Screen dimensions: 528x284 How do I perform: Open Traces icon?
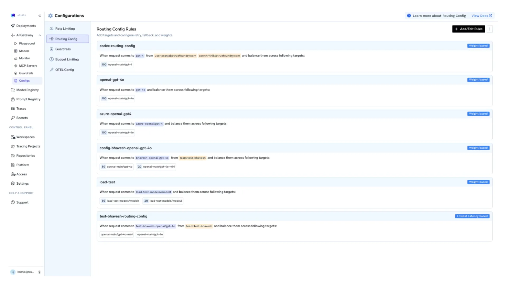point(13,109)
